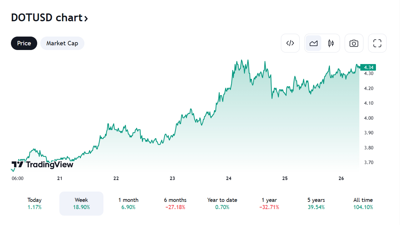Show the 5 years range
This screenshot has height=225, width=400.
pos(316,203)
